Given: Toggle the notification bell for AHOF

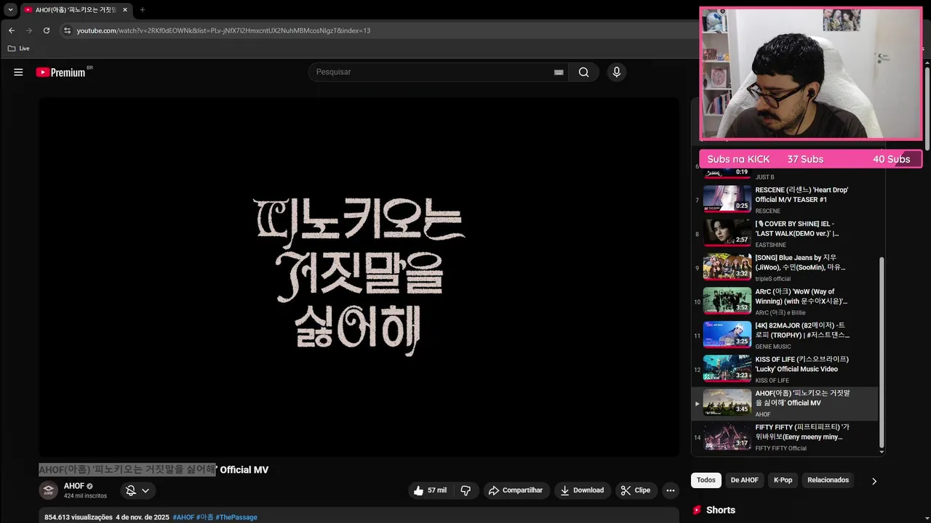Looking at the screenshot, I should [x=131, y=490].
